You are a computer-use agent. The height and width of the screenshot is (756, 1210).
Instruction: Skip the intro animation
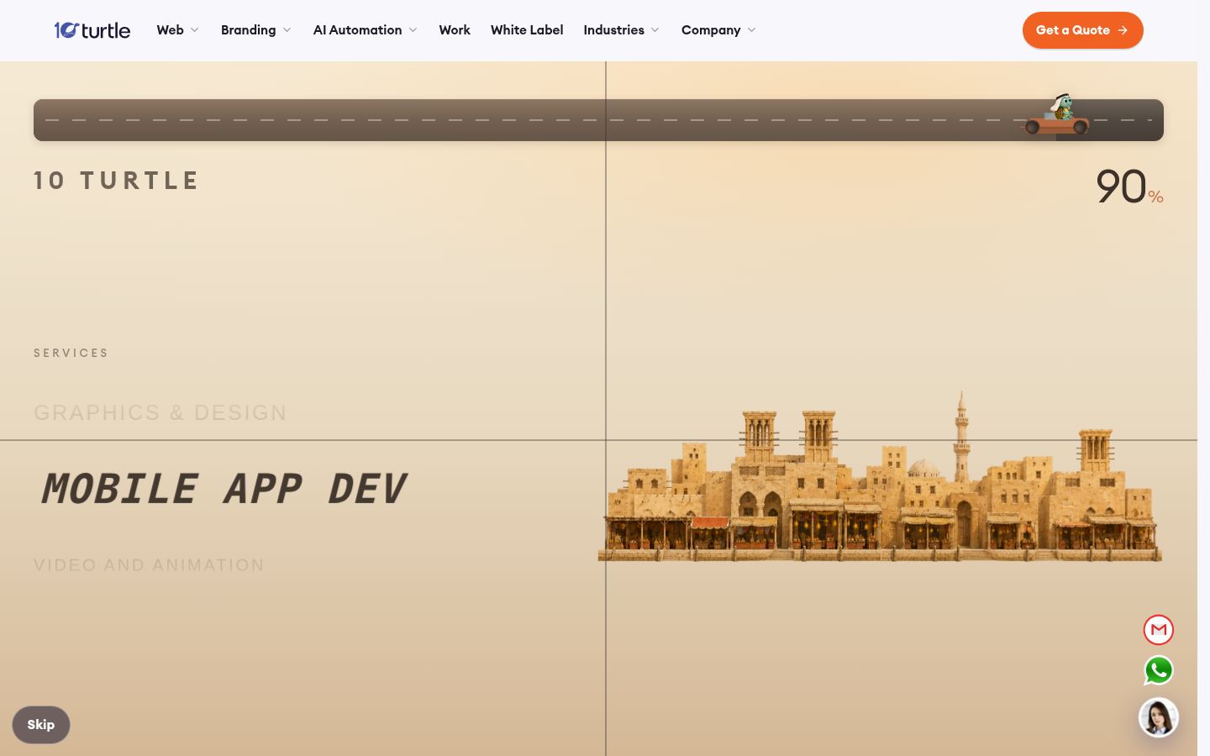(41, 725)
